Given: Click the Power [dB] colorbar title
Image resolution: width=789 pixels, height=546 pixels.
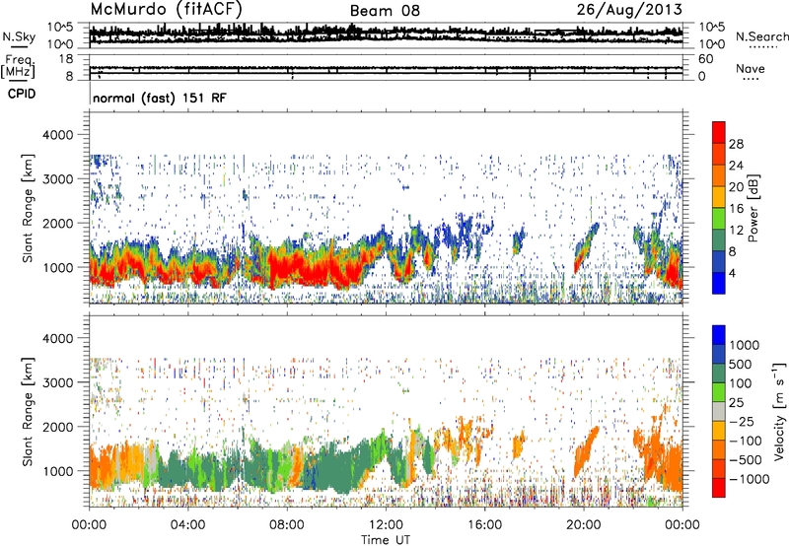Looking at the screenshot, I should [x=753, y=208].
